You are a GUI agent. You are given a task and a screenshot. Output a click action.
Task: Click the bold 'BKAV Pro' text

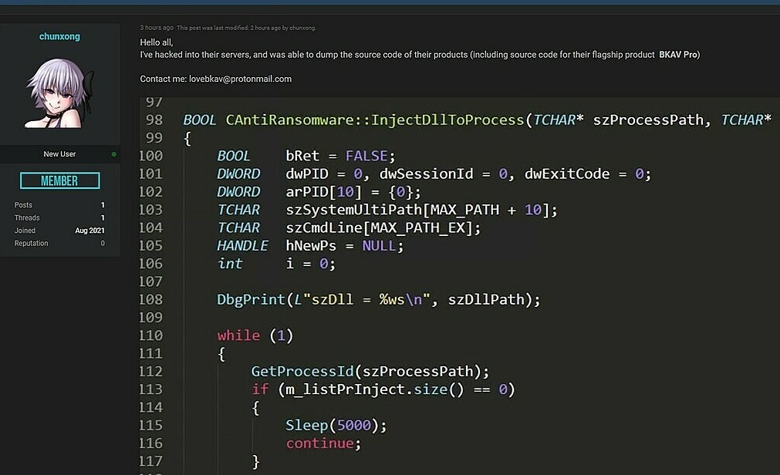click(679, 55)
